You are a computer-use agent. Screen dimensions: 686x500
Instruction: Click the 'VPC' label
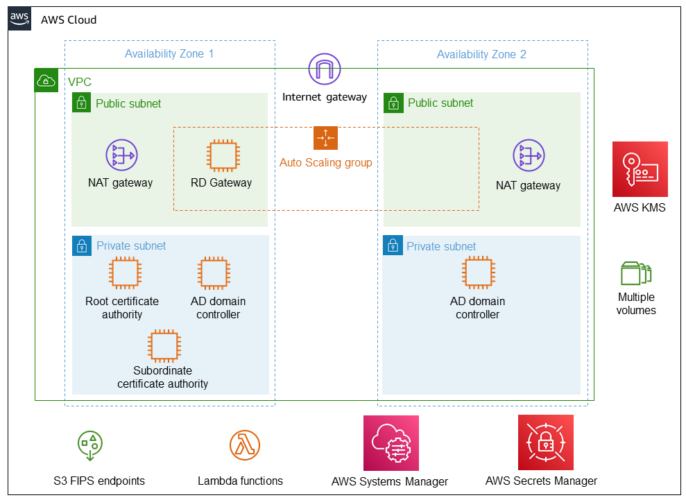click(x=80, y=82)
